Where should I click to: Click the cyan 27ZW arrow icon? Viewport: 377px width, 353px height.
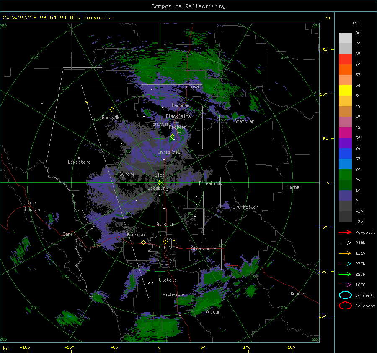[345, 264]
